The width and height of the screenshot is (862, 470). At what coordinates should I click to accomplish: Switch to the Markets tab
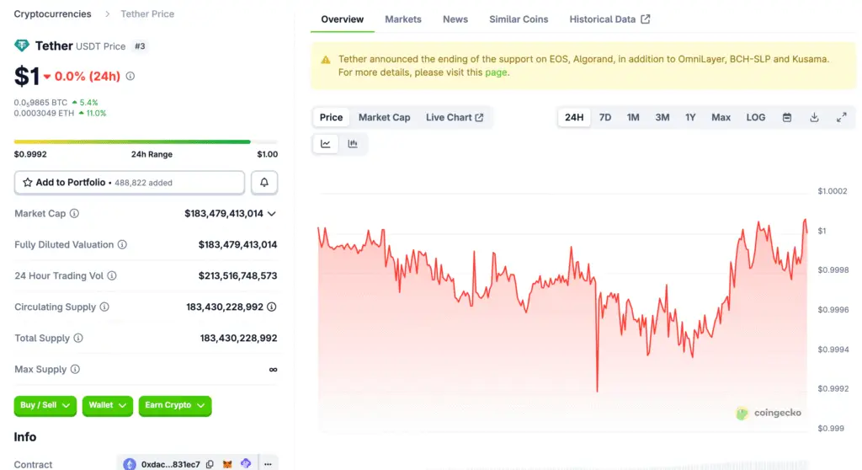(403, 19)
